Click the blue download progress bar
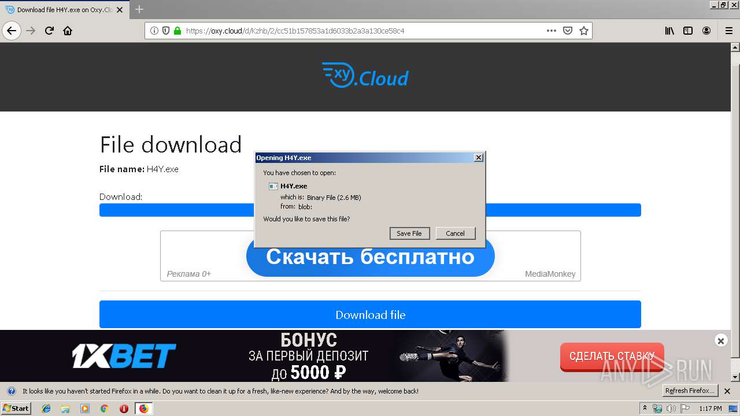The height and width of the screenshot is (416, 740). (x=370, y=210)
